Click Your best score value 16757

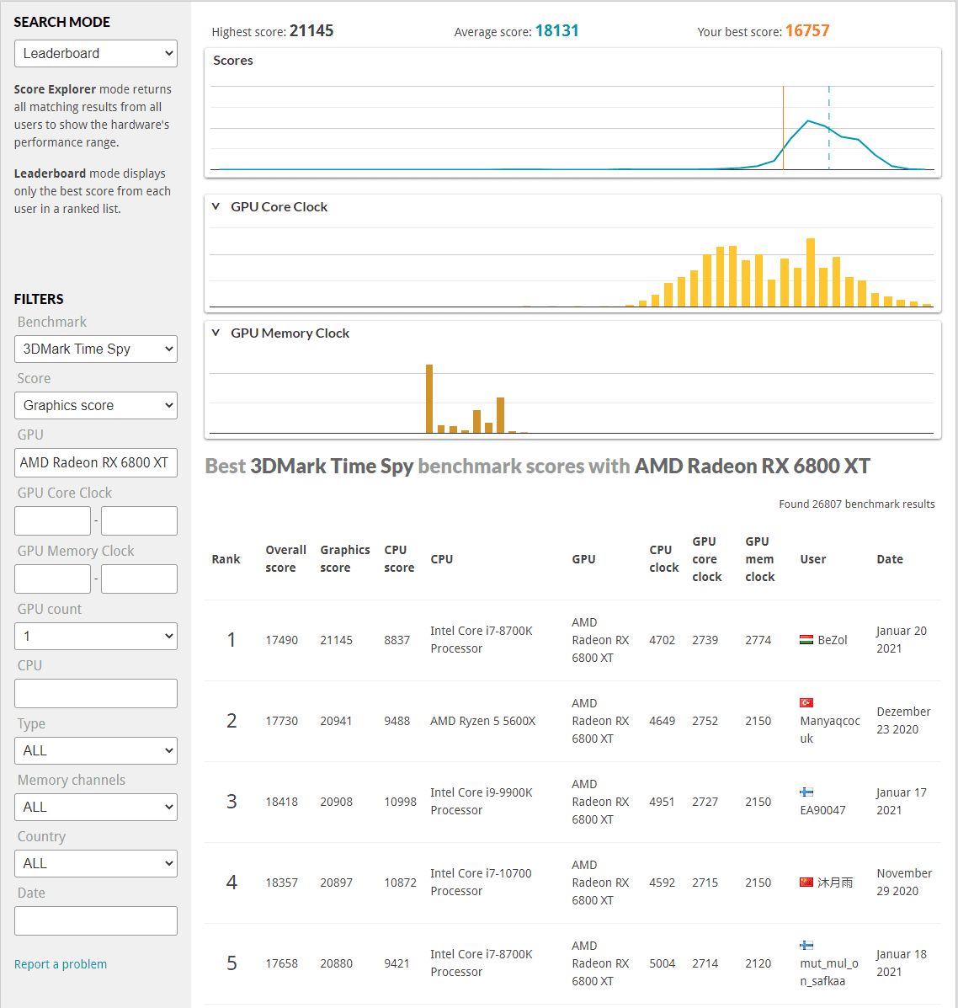807,31
